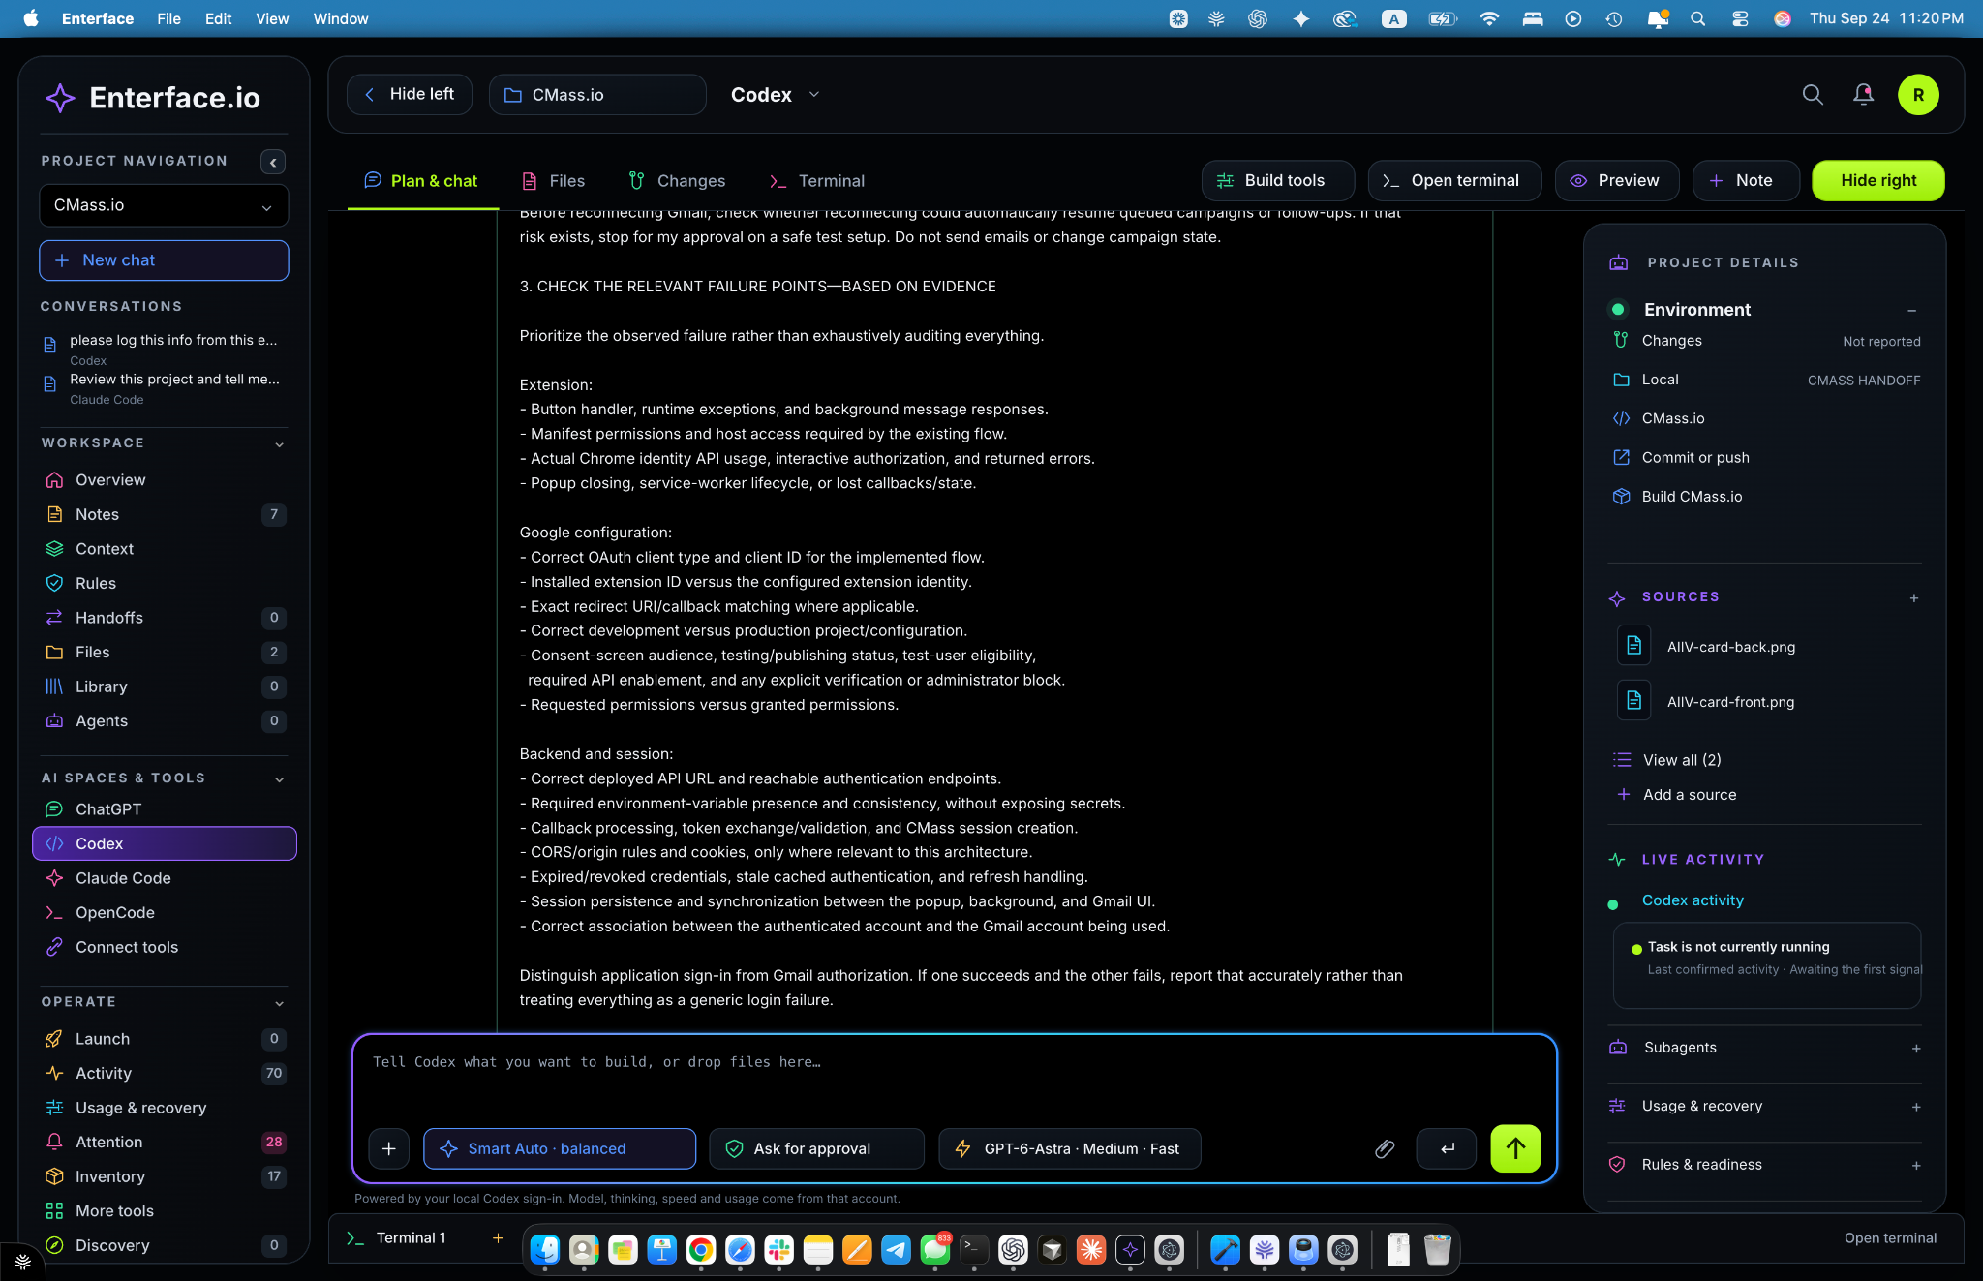Viewport: 1983px width, 1281px height.
Task: Click the green R profile avatar
Action: coord(1918,95)
